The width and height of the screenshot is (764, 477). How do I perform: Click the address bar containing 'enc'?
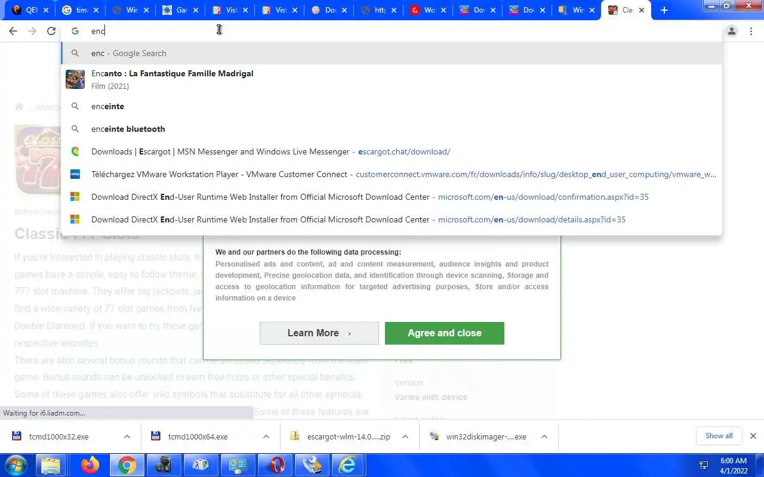click(x=391, y=31)
